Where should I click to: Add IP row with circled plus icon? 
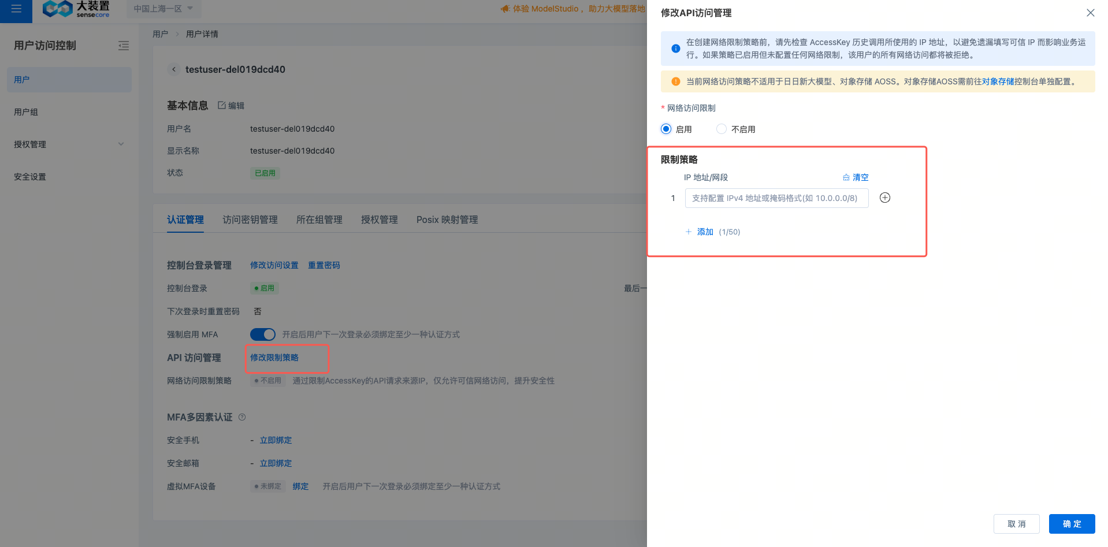(884, 198)
